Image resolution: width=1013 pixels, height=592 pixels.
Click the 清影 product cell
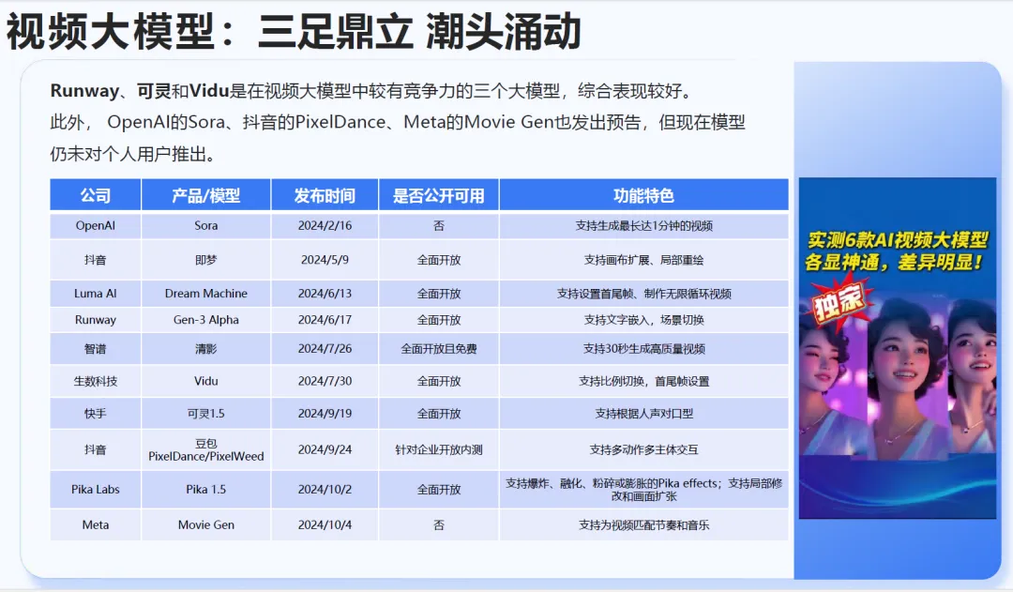206,349
